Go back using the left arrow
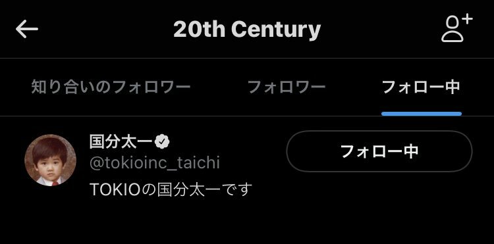Viewport: 494px width, 244px height. coord(27,29)
